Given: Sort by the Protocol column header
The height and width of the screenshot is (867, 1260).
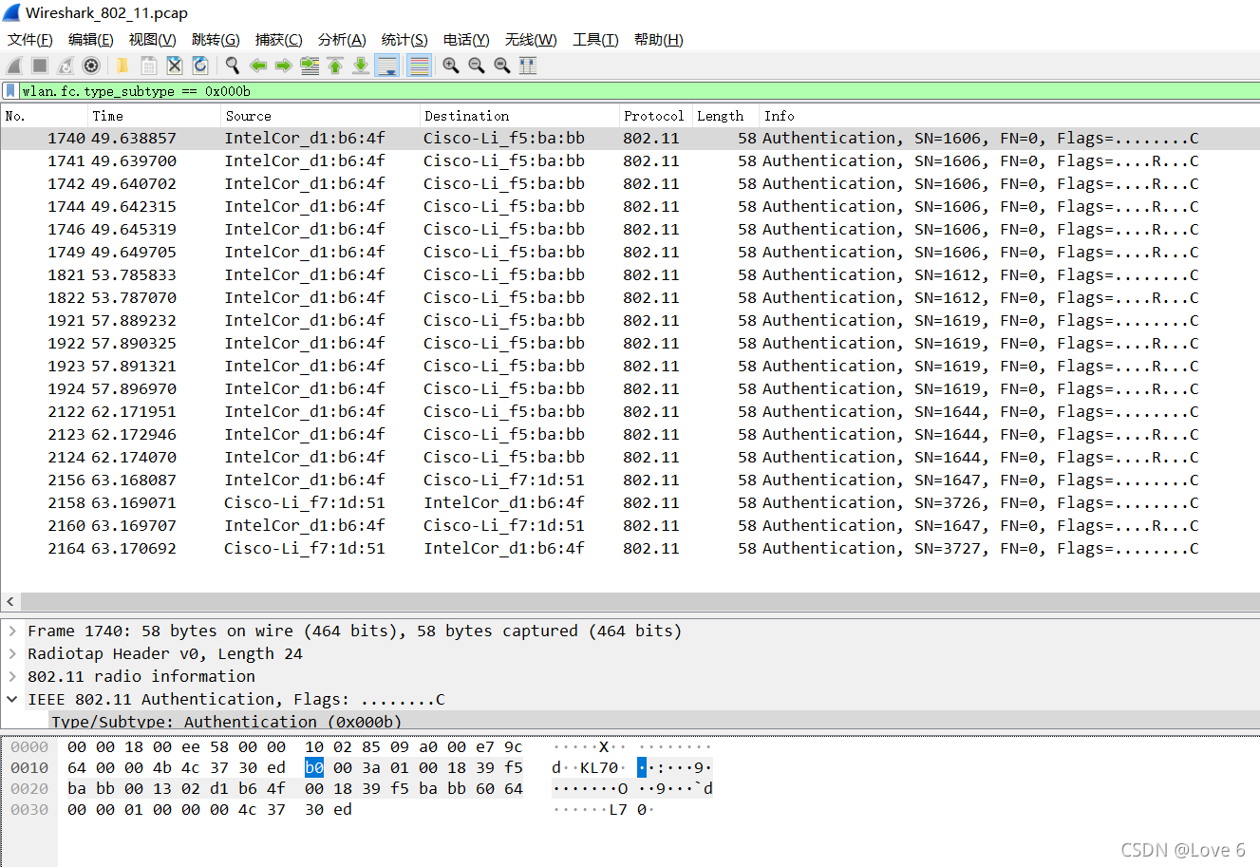Looking at the screenshot, I should tap(655, 116).
